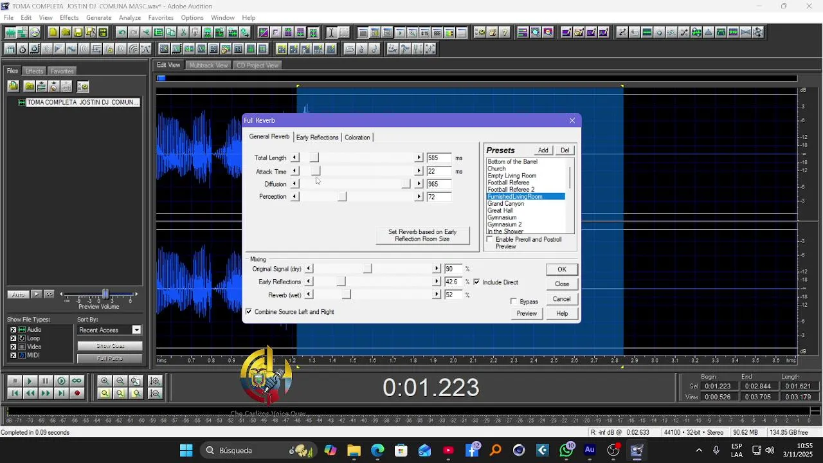Toggle Loop file type checkbox
823x463 pixels.
13,338
